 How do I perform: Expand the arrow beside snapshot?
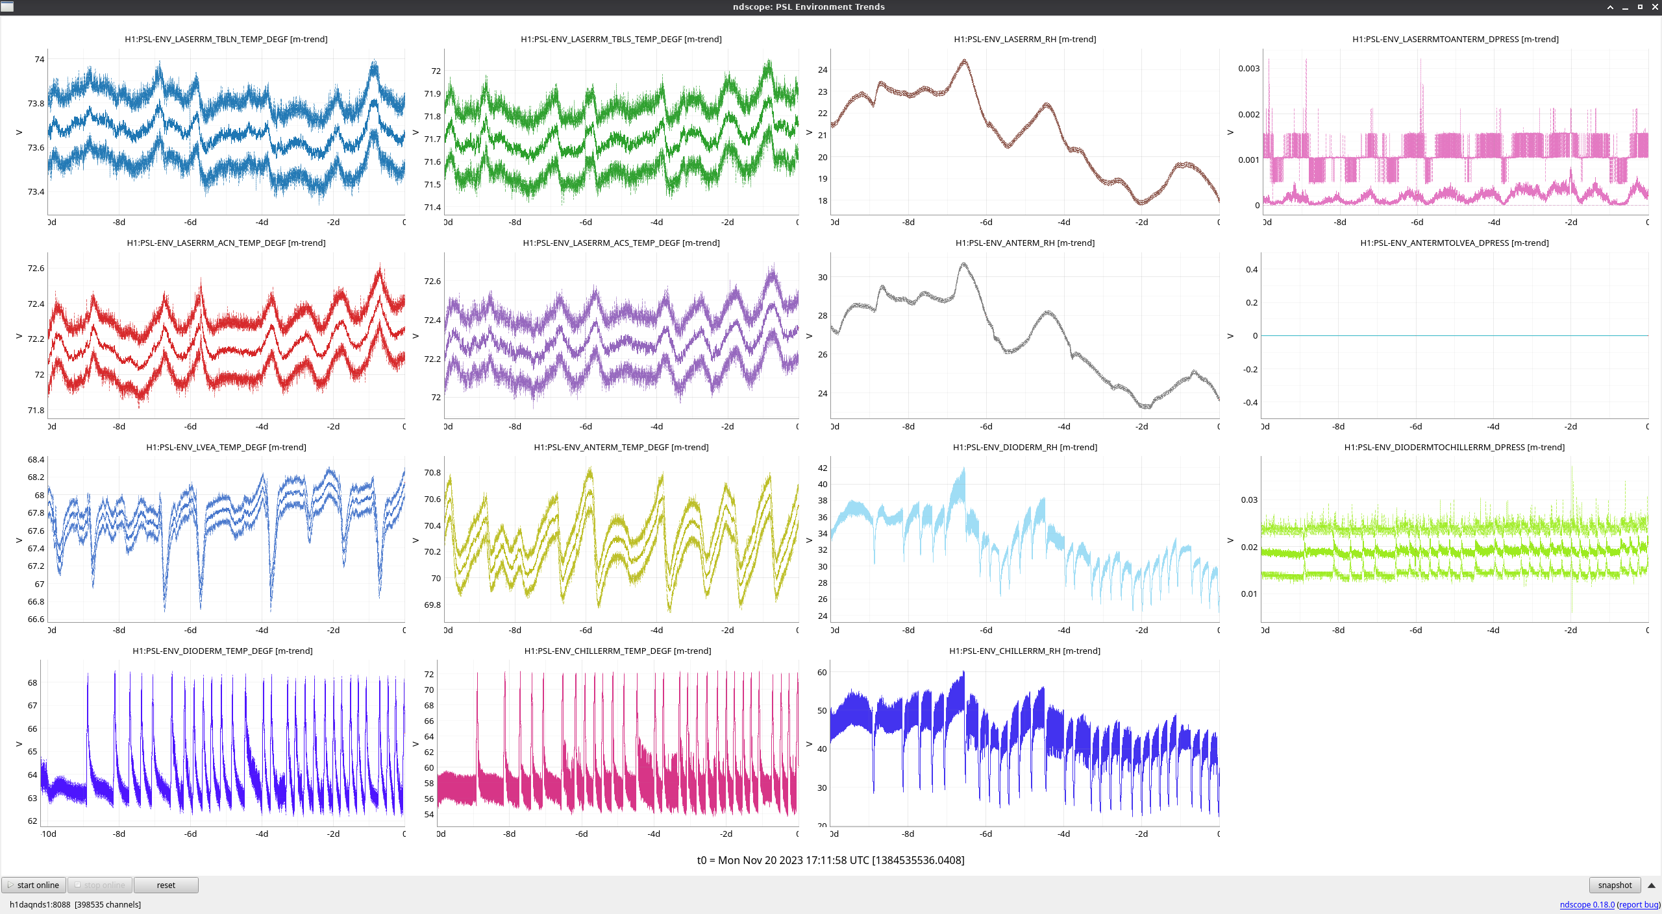1652,885
